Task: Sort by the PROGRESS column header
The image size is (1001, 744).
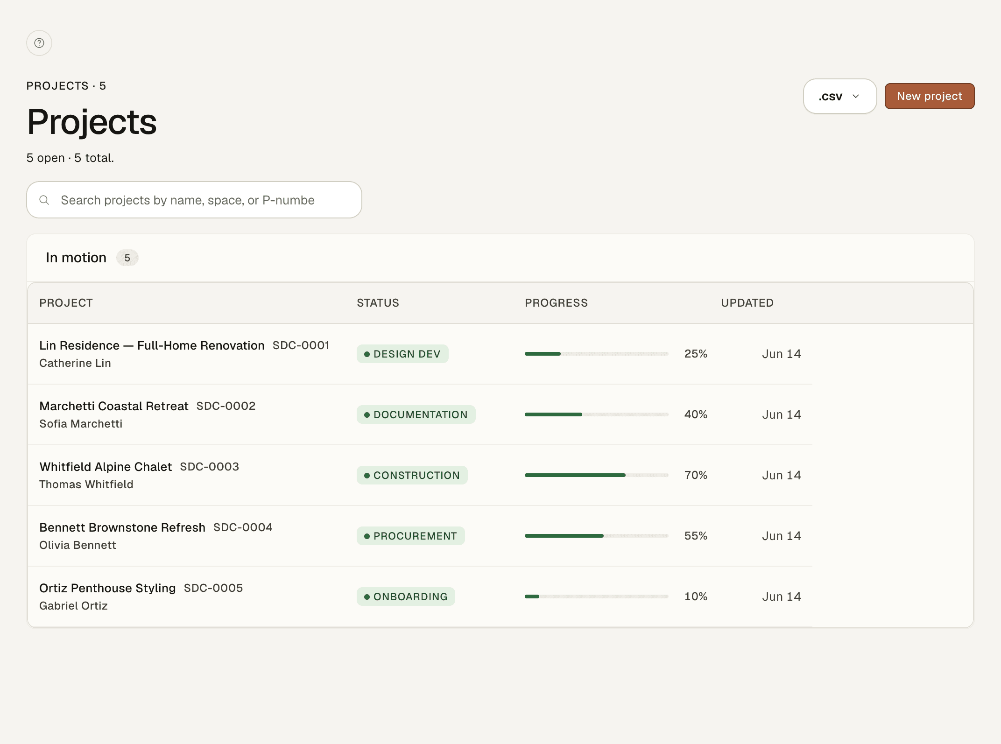Action: [x=556, y=303]
